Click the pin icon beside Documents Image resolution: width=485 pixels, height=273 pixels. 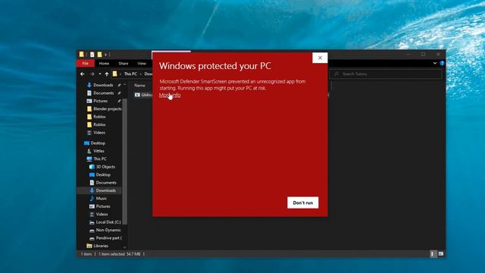pyautogui.click(x=120, y=93)
